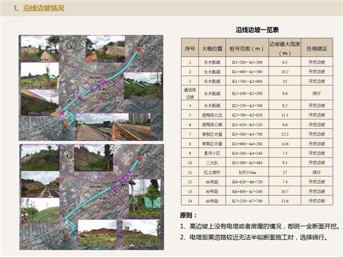Select the 原则 first principle text line
The height and width of the screenshot is (257, 343).
[260, 226]
